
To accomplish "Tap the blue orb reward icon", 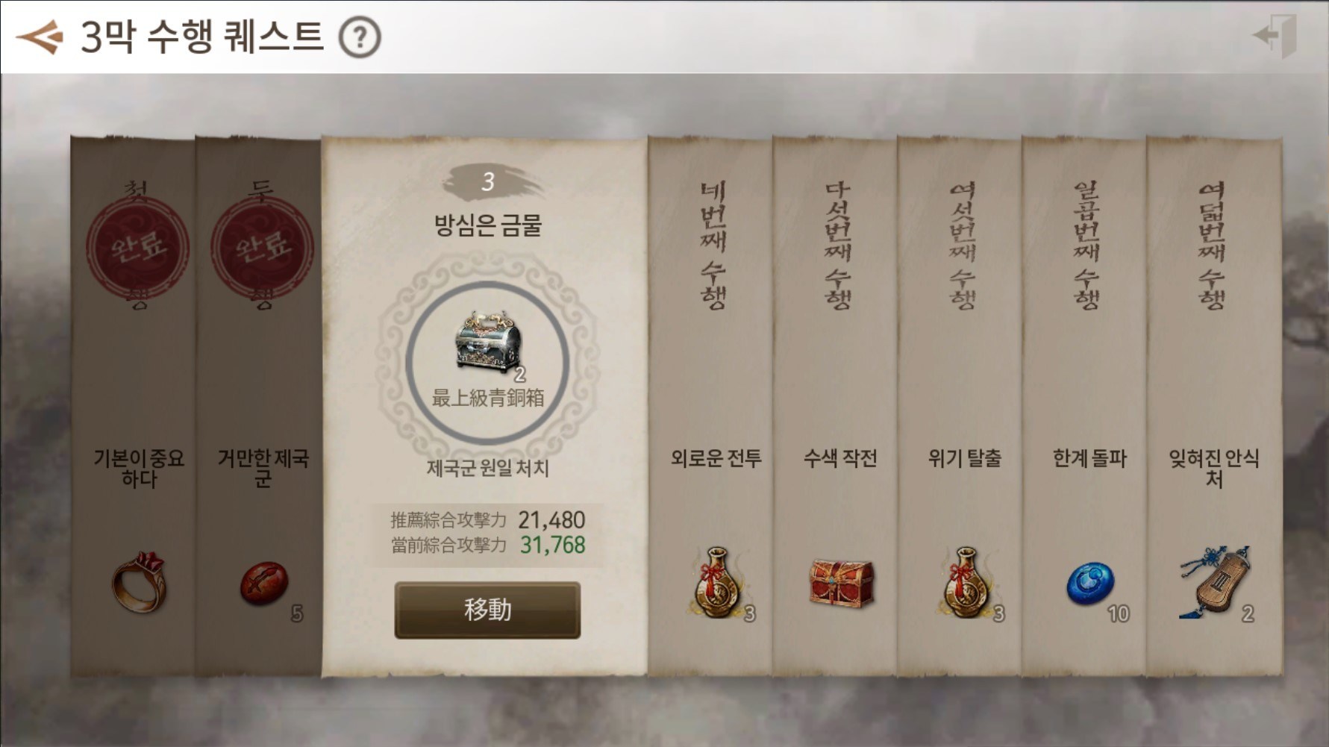I will pos(1090,584).
